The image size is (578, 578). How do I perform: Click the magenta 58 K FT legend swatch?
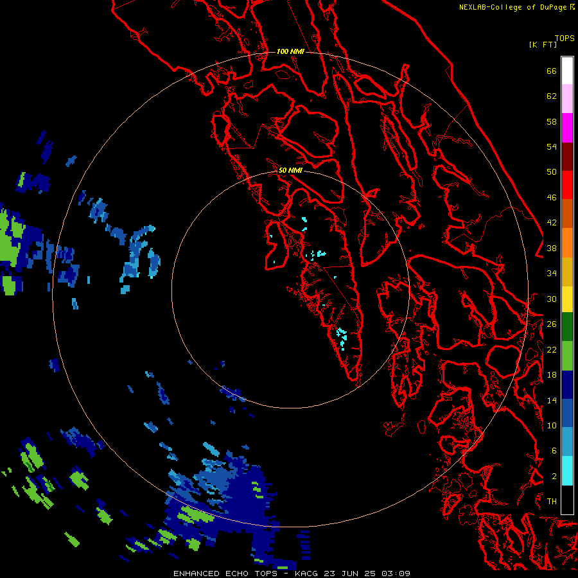coord(567,128)
